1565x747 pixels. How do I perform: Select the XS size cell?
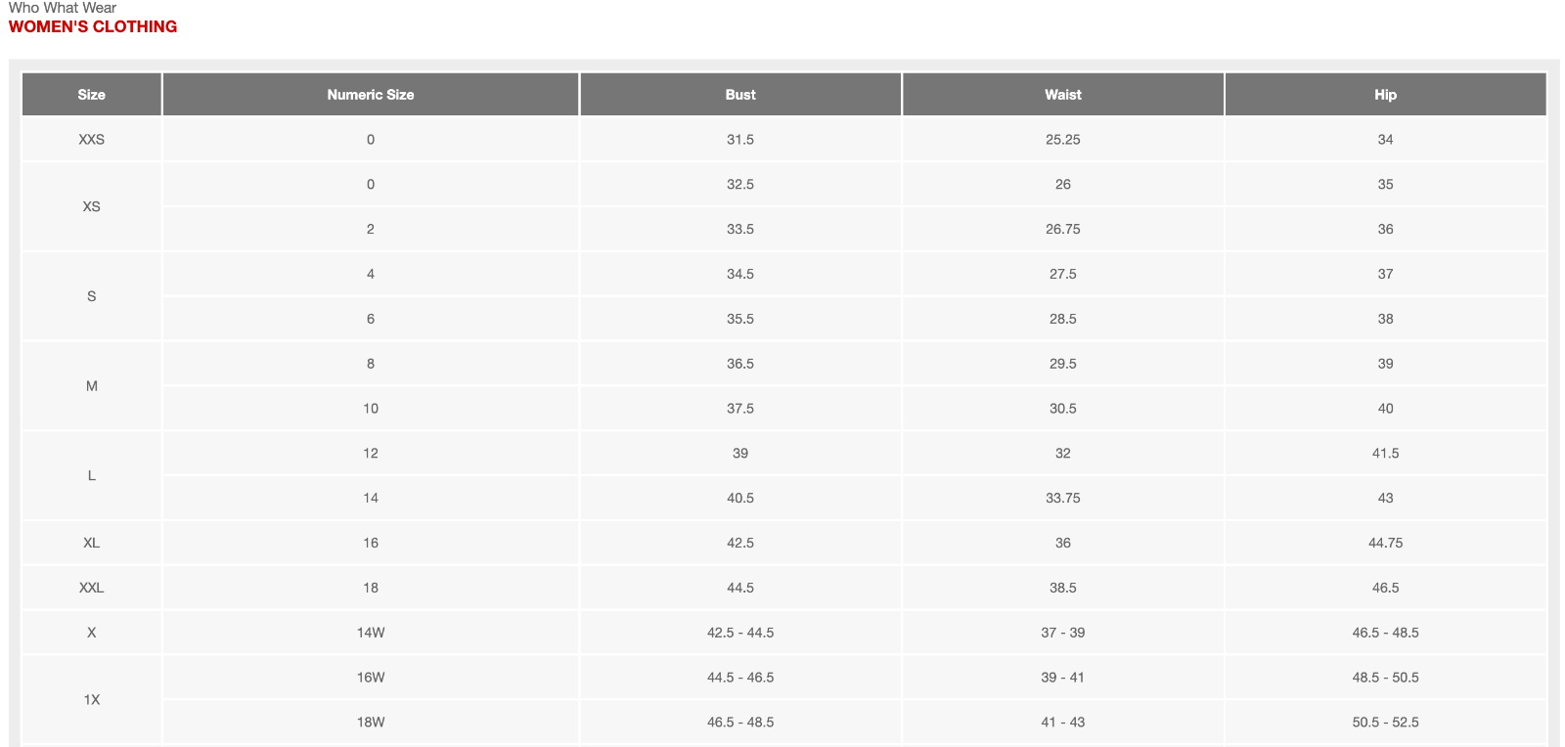(92, 206)
